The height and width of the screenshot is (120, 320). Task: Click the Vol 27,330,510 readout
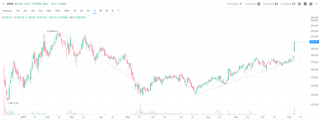pos(77,17)
